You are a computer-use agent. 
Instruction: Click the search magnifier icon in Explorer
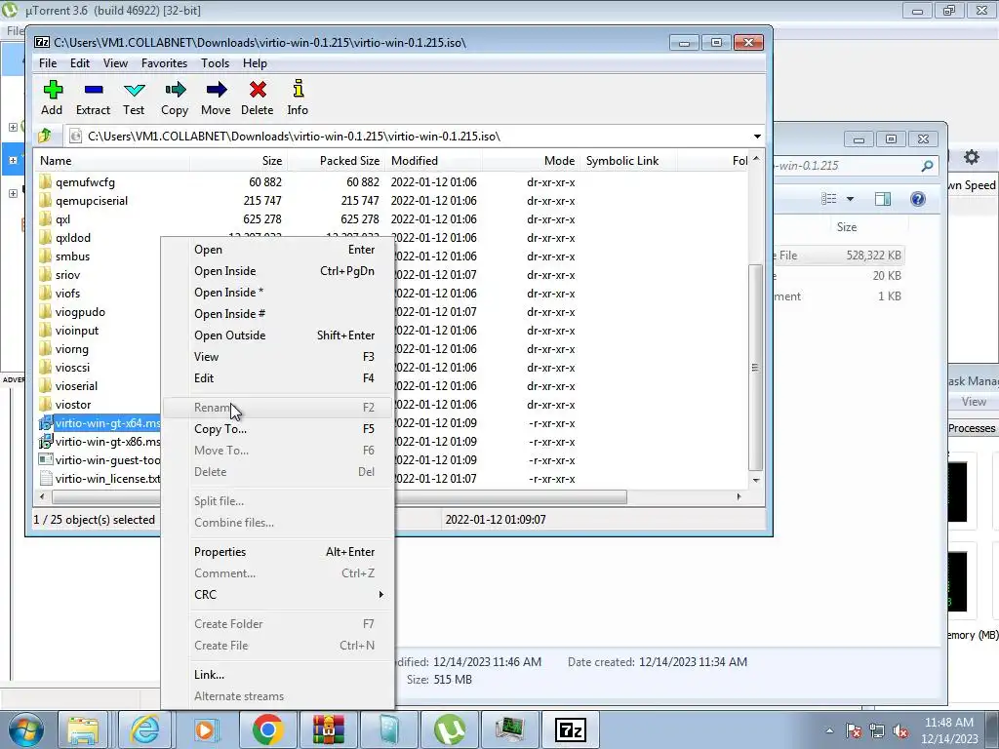(x=927, y=166)
